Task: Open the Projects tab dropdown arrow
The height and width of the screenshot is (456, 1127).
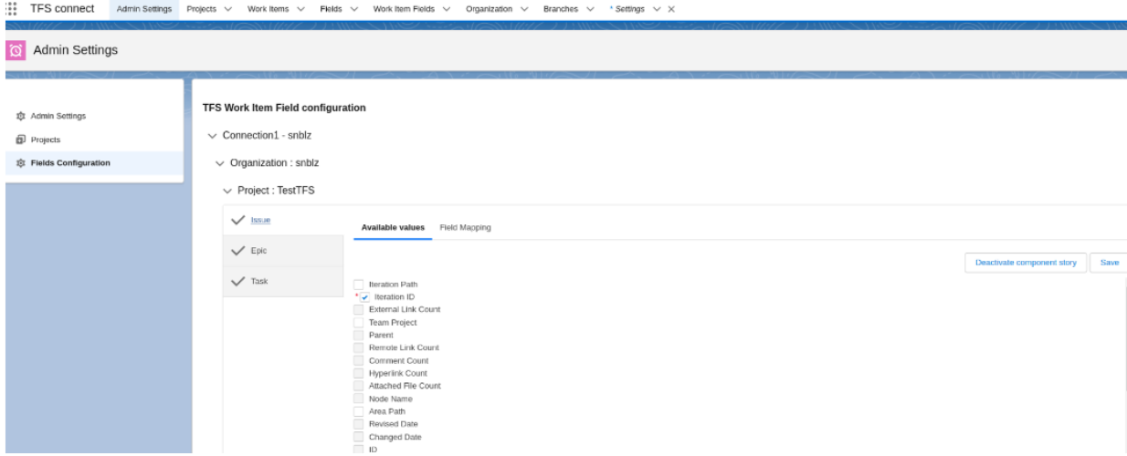Action: [x=226, y=8]
